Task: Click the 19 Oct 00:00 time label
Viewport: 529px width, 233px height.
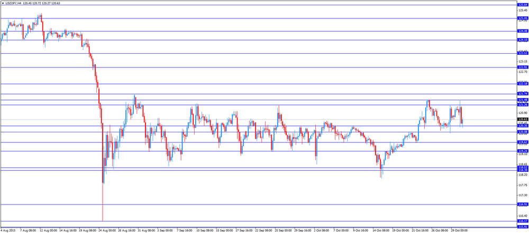Action: [x=401, y=231]
